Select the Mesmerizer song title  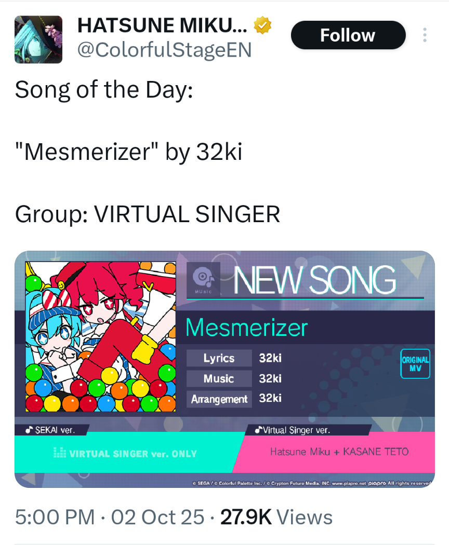[247, 328]
